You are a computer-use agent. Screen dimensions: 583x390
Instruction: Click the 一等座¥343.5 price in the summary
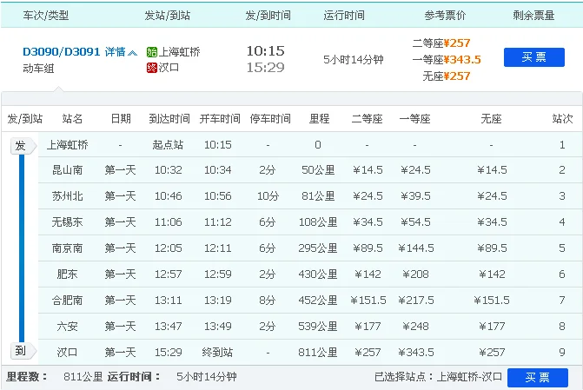coord(447,59)
